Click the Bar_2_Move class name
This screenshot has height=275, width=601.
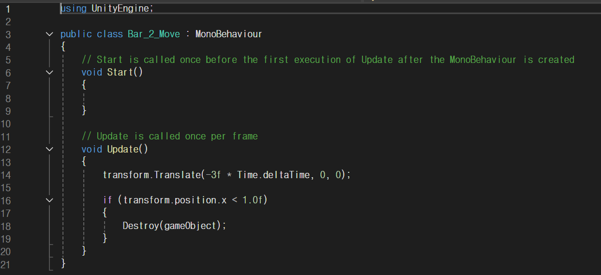(153, 34)
